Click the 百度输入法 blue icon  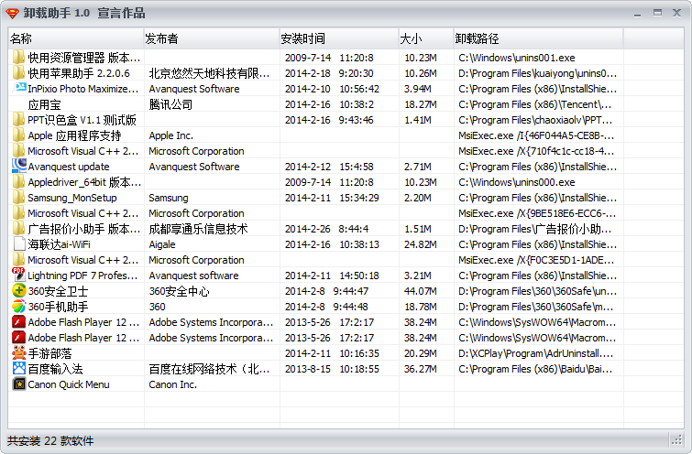18,369
